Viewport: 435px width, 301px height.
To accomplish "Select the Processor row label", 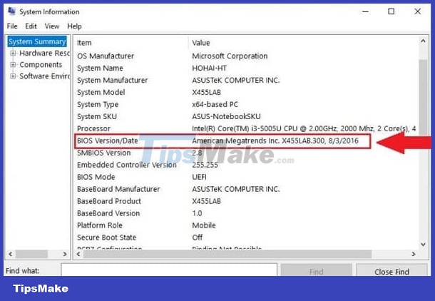I will (x=93, y=128).
